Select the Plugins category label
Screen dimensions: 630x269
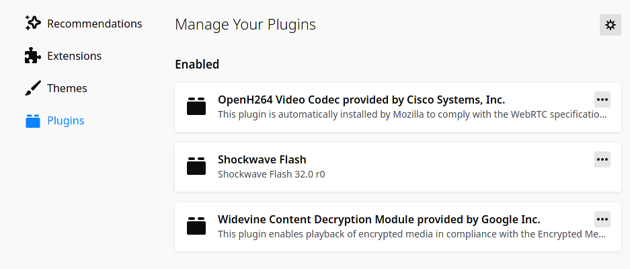[66, 120]
